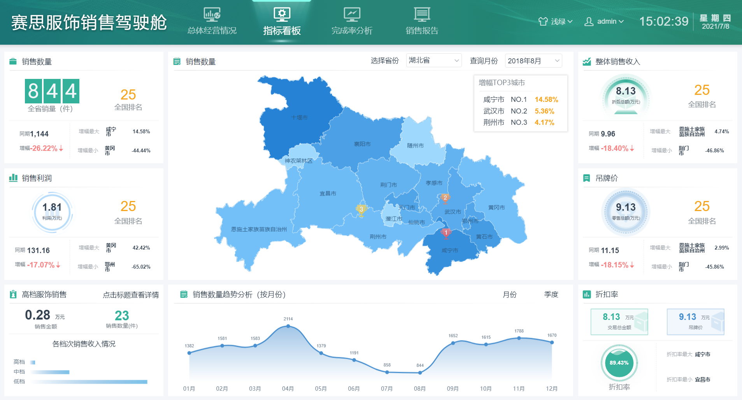Click the 指标看板 monitor gear icon
This screenshot has width=742, height=400.
click(282, 15)
